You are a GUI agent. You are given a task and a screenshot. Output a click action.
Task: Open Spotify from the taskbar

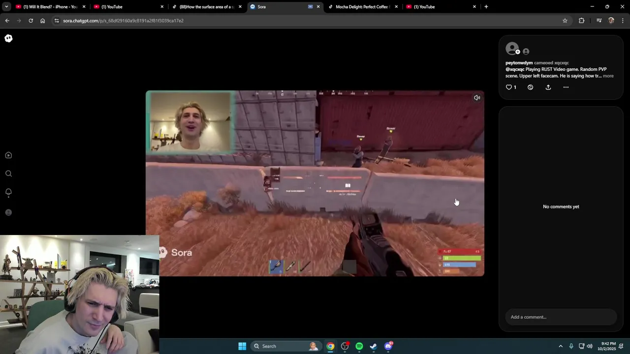(359, 346)
